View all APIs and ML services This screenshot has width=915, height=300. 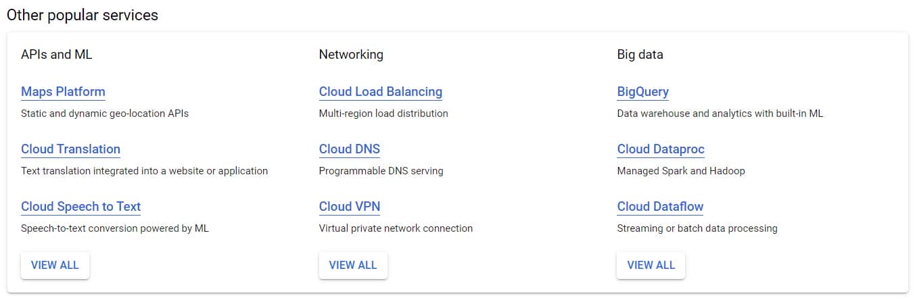pos(55,265)
